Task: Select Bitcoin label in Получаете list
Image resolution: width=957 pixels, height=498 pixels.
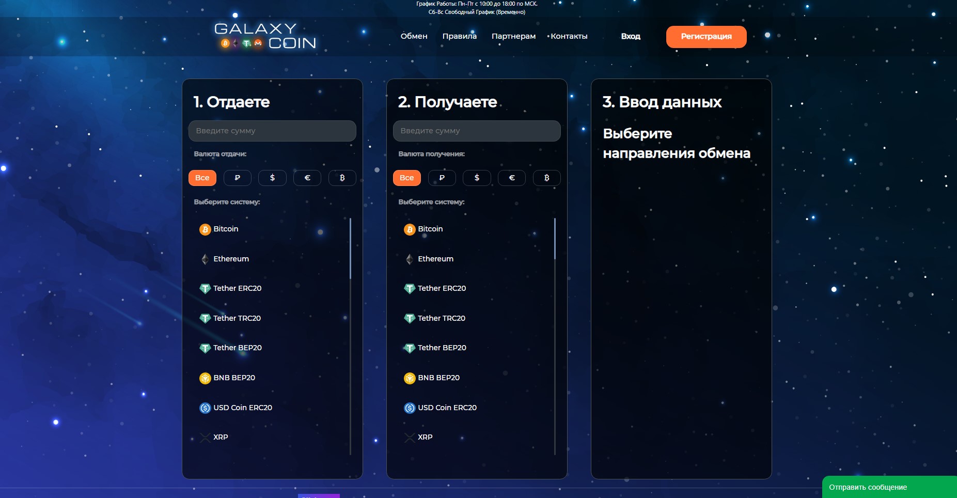Action: [x=430, y=229]
